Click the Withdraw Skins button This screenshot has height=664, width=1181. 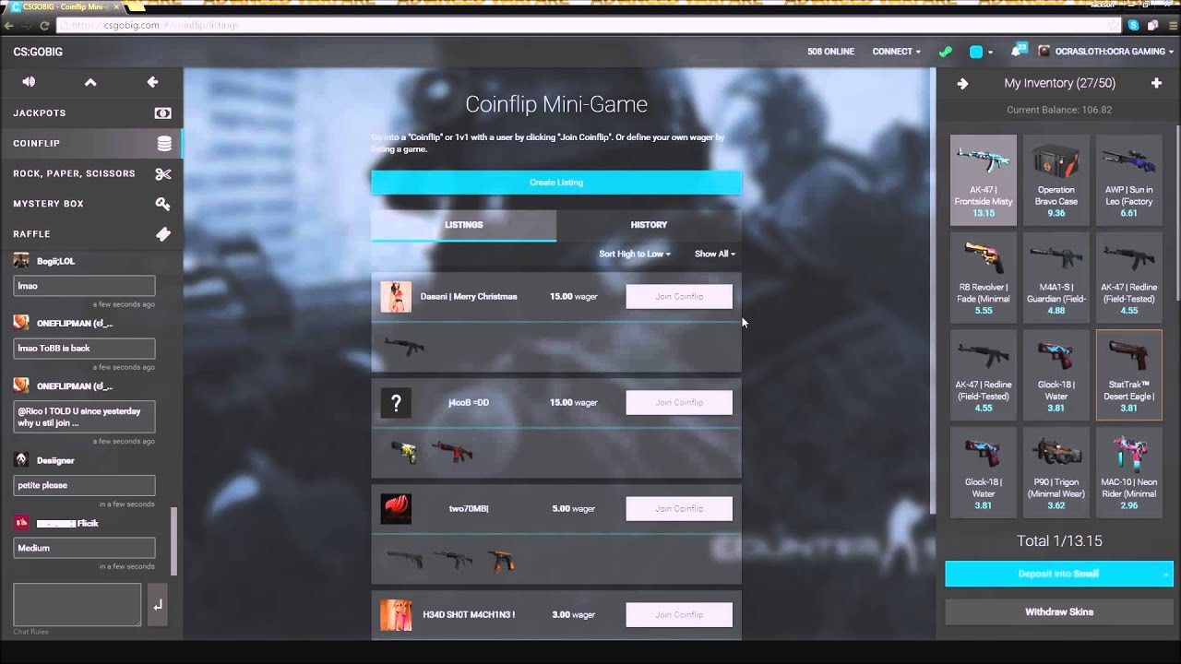coord(1059,612)
